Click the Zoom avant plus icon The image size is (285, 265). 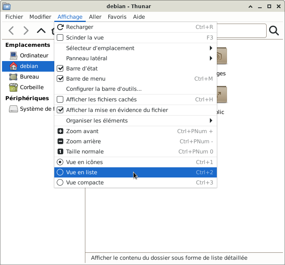coord(60,131)
